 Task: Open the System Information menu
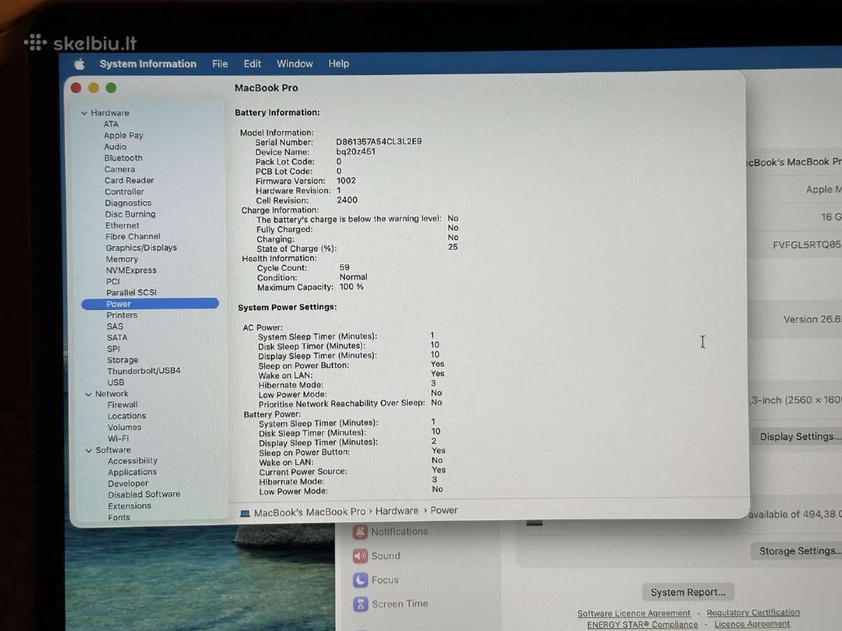[x=148, y=64]
